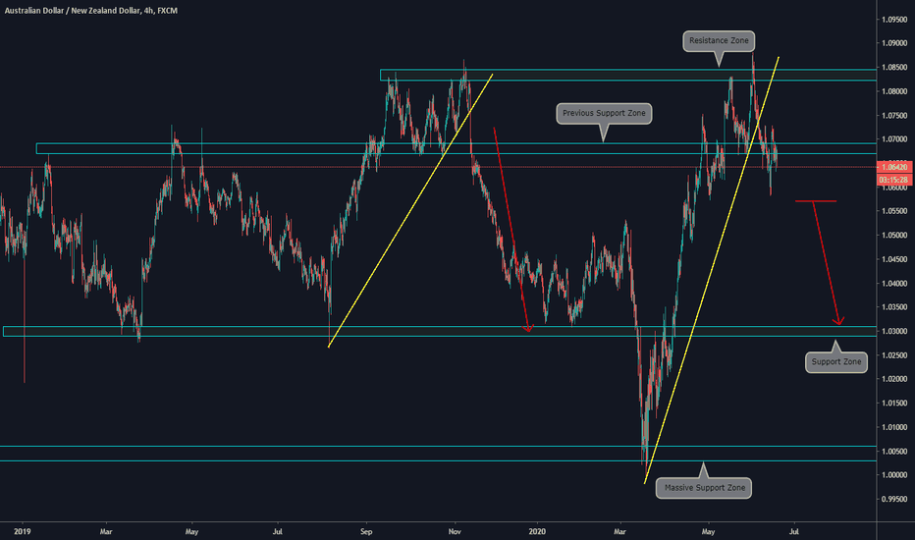Click the 1.08500 price axis value

[x=894, y=67]
